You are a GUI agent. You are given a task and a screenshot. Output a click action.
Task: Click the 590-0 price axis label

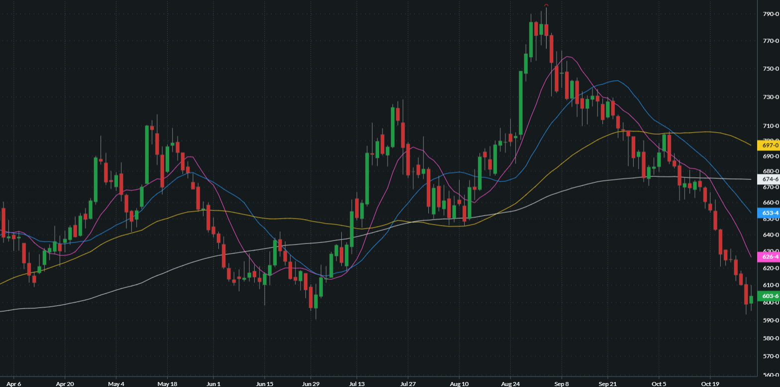[x=770, y=320]
